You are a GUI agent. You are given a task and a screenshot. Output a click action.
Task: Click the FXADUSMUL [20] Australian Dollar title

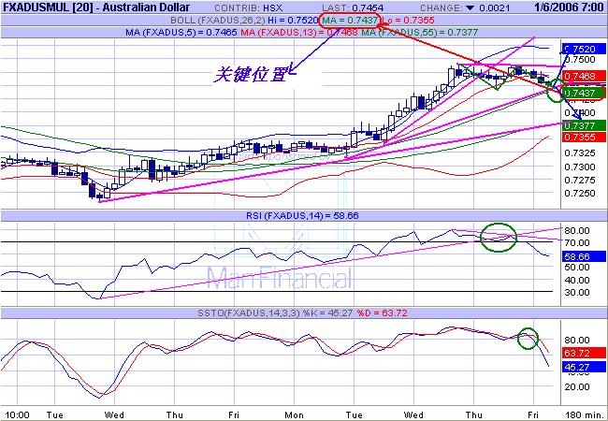coord(96,7)
